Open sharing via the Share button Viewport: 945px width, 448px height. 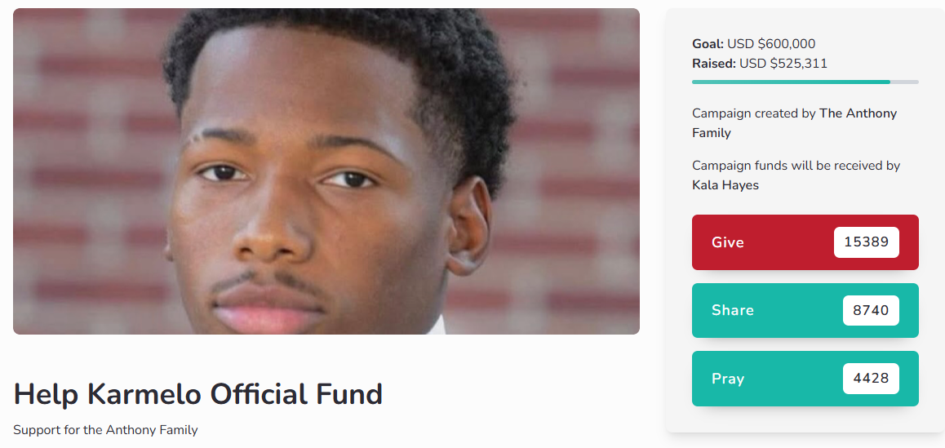coord(805,311)
